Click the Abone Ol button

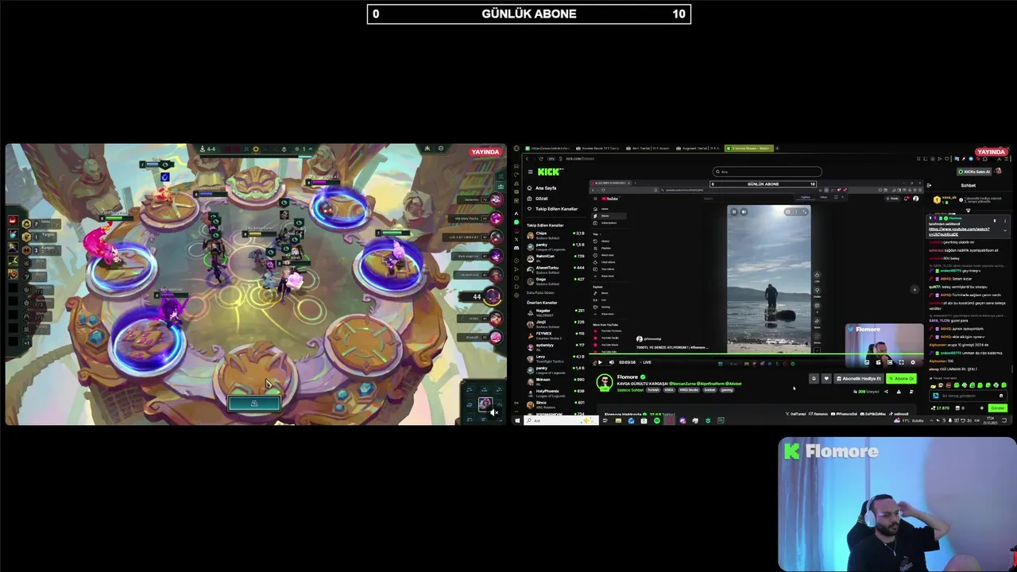[x=901, y=379]
